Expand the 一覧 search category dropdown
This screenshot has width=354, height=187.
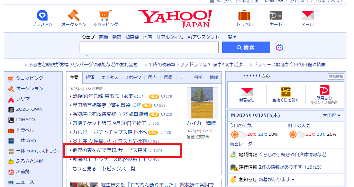click(230, 37)
